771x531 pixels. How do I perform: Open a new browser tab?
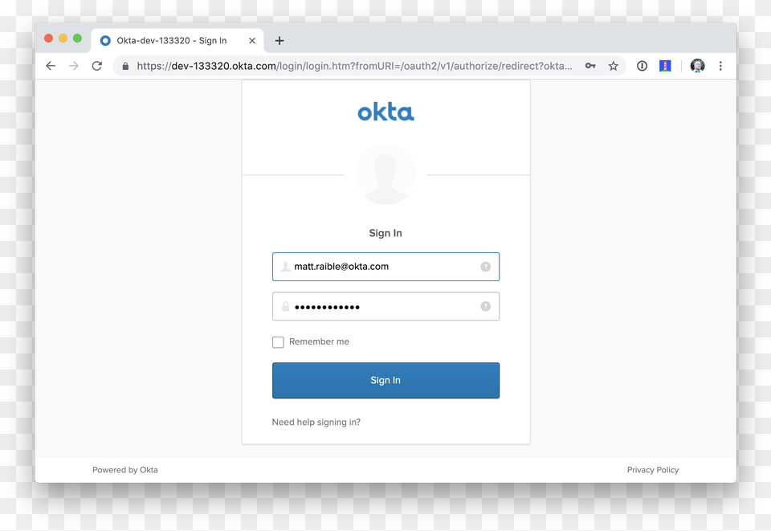point(279,40)
